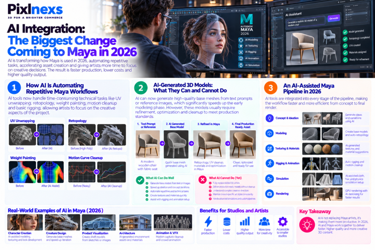375x250 pixels.
Task: Click the After (AI Retopo) dragon image
Action: pos(112,135)
